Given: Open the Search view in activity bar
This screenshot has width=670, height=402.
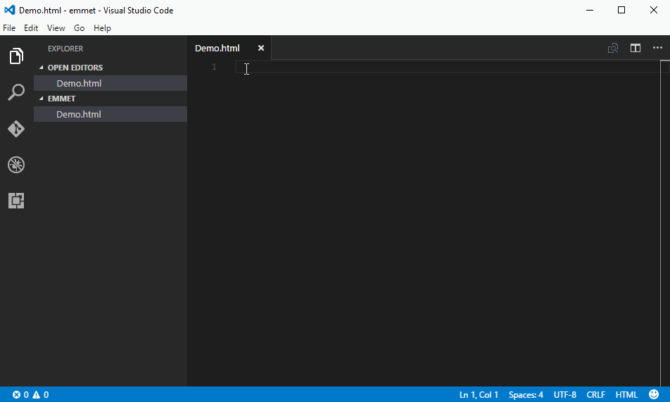Looking at the screenshot, I should point(16,92).
